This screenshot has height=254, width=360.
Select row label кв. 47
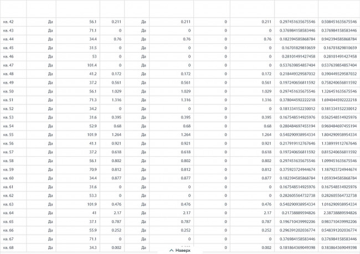coord(8,65)
